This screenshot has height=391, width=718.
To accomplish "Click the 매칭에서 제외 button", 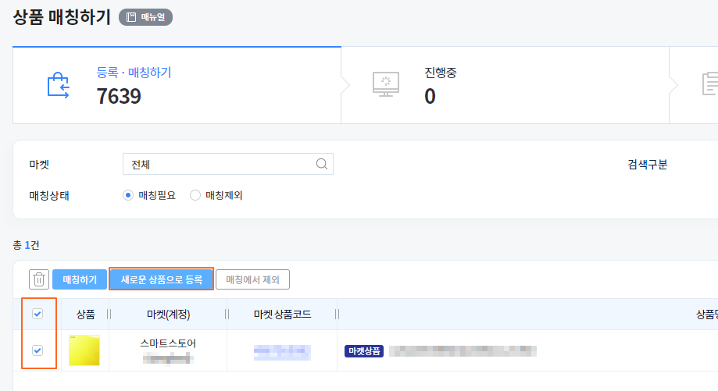I will tap(252, 279).
